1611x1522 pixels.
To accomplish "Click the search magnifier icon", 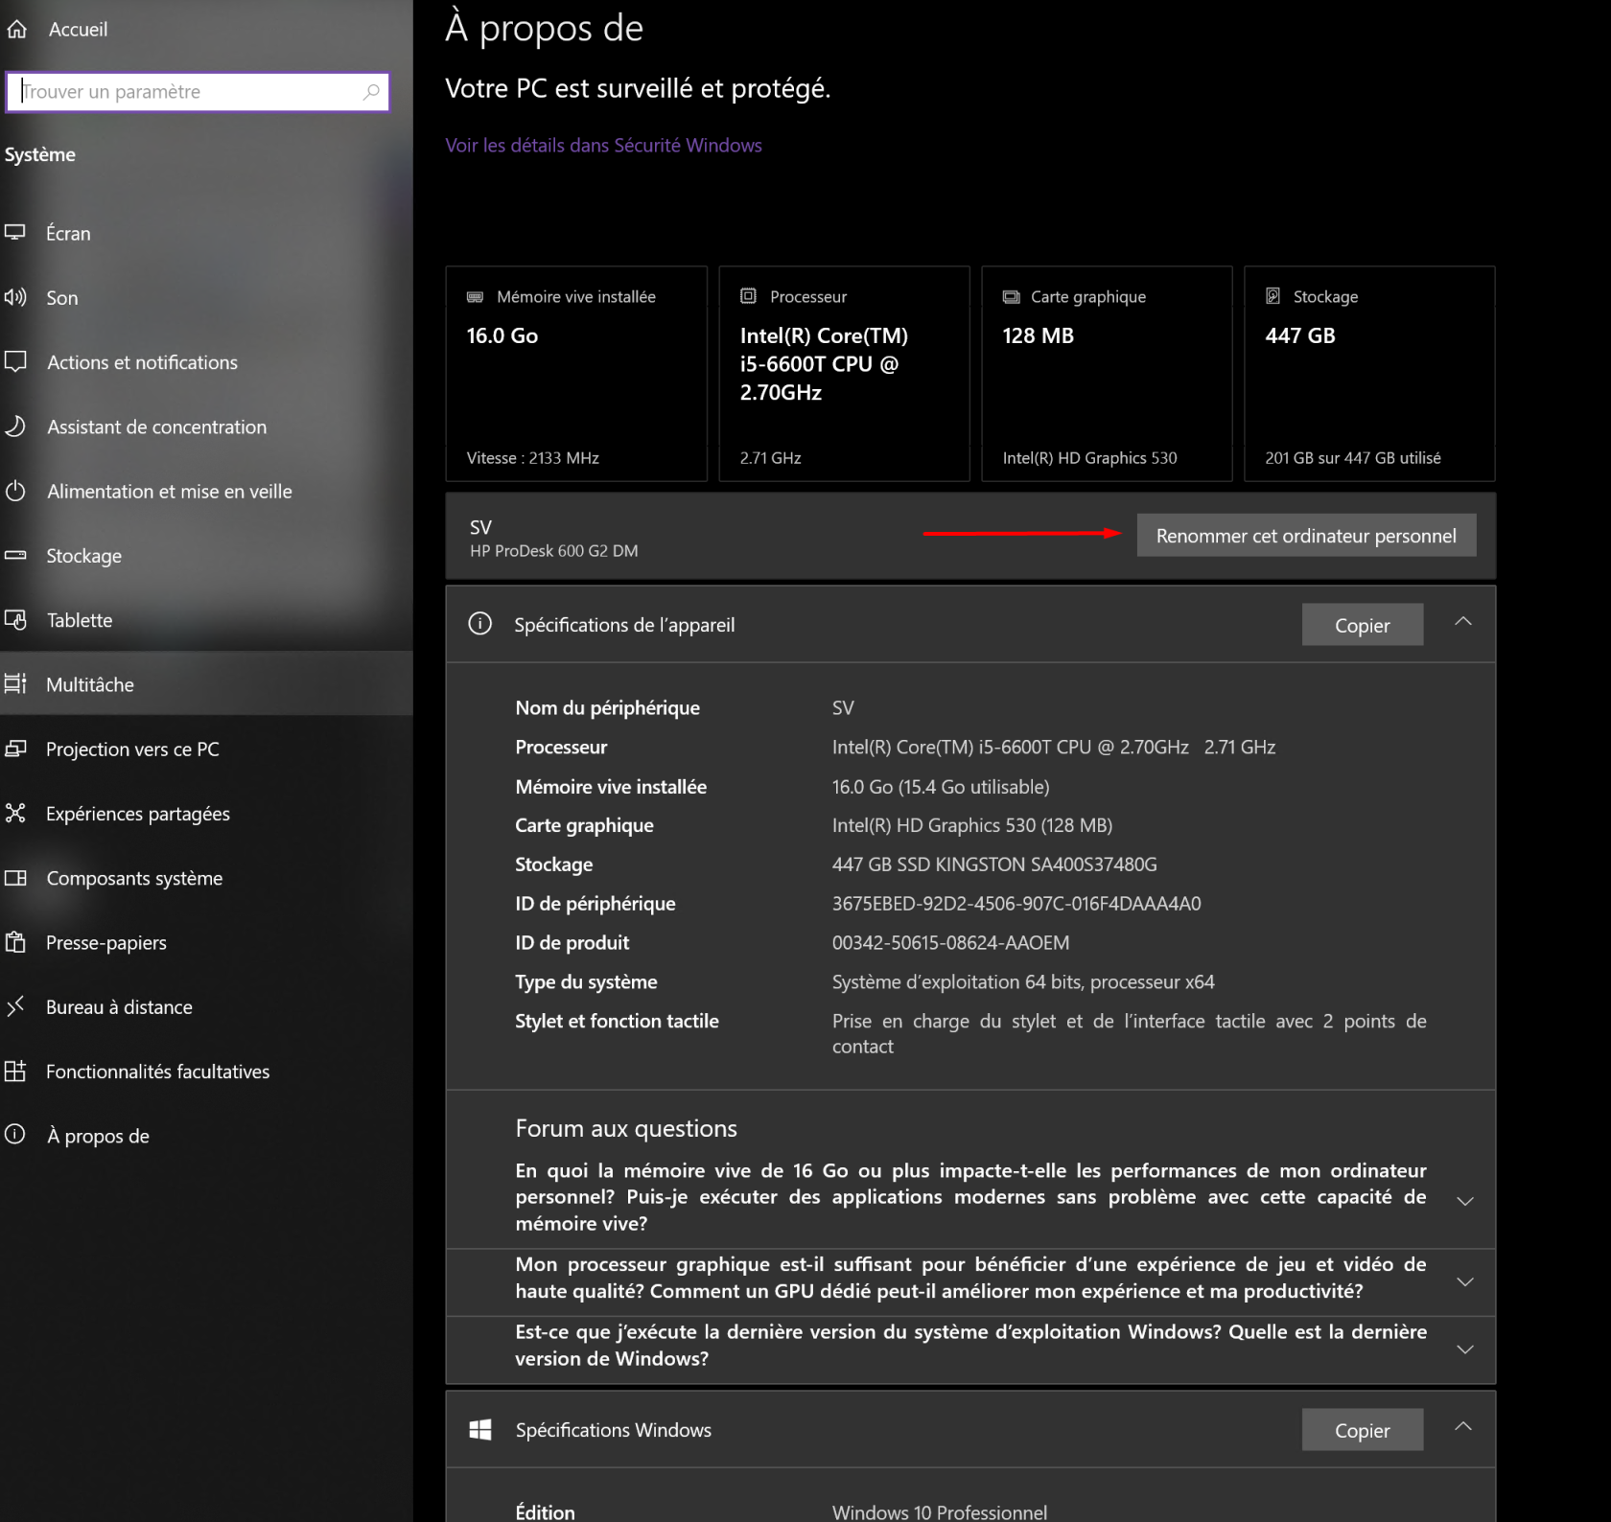I will point(371,92).
